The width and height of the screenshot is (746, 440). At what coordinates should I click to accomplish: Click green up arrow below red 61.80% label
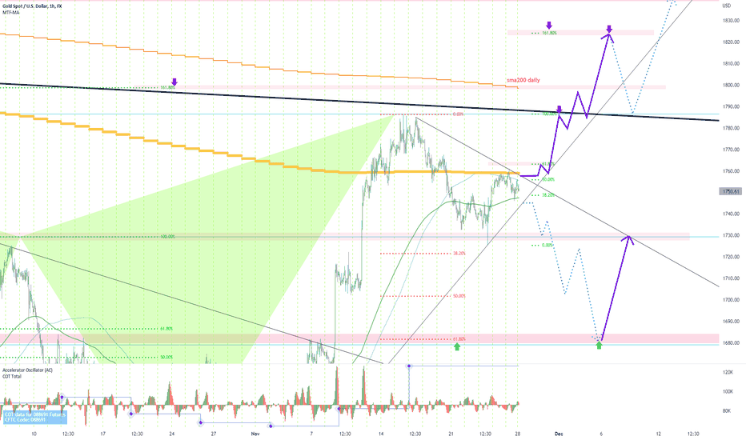(457, 346)
